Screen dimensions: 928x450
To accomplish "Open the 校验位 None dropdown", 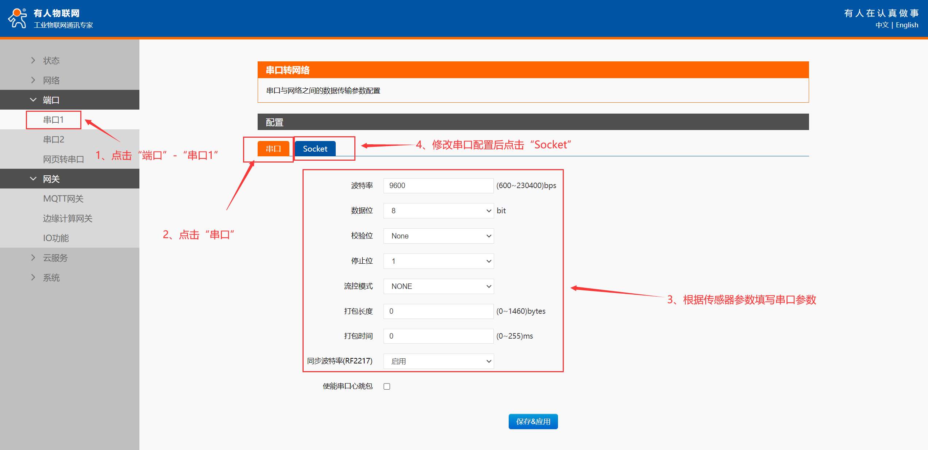I will [x=438, y=236].
